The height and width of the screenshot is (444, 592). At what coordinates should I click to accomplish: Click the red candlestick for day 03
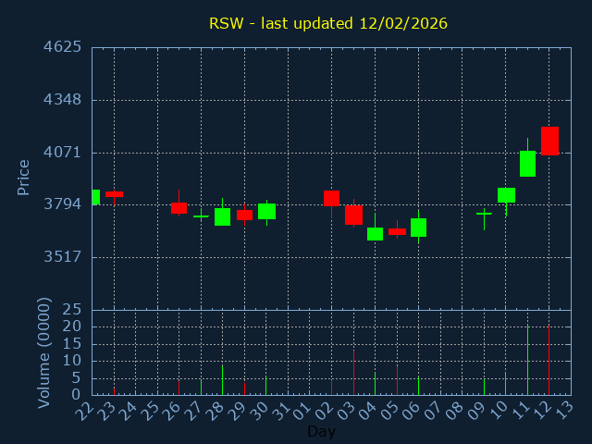click(353, 215)
